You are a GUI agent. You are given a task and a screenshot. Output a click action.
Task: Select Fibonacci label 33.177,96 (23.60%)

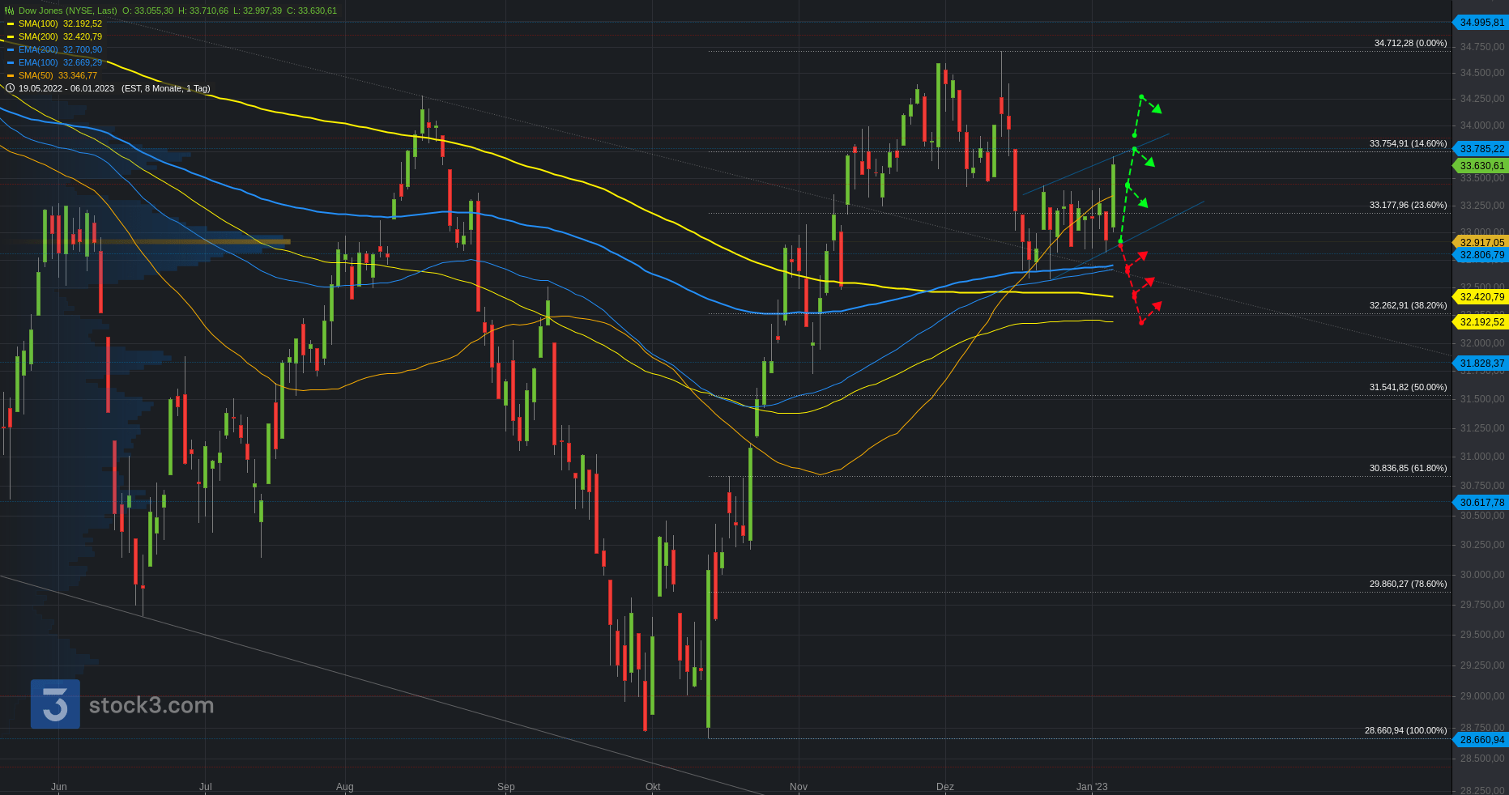[x=1408, y=205]
